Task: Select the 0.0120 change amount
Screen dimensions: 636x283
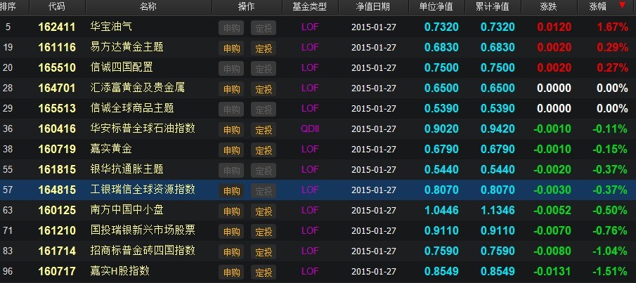Action: 554,27
